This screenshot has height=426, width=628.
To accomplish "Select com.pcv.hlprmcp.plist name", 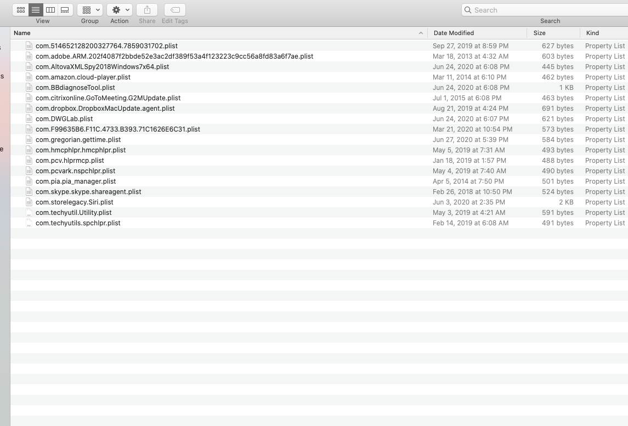I will point(70,160).
